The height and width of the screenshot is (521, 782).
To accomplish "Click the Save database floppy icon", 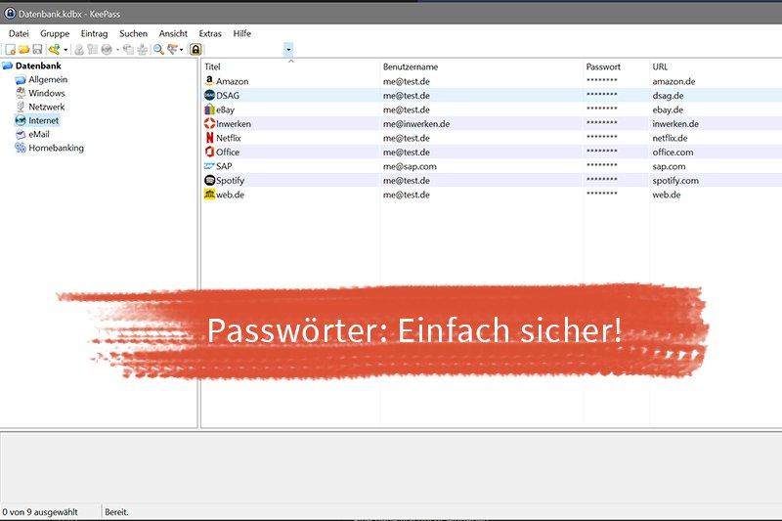I will 37,49.
